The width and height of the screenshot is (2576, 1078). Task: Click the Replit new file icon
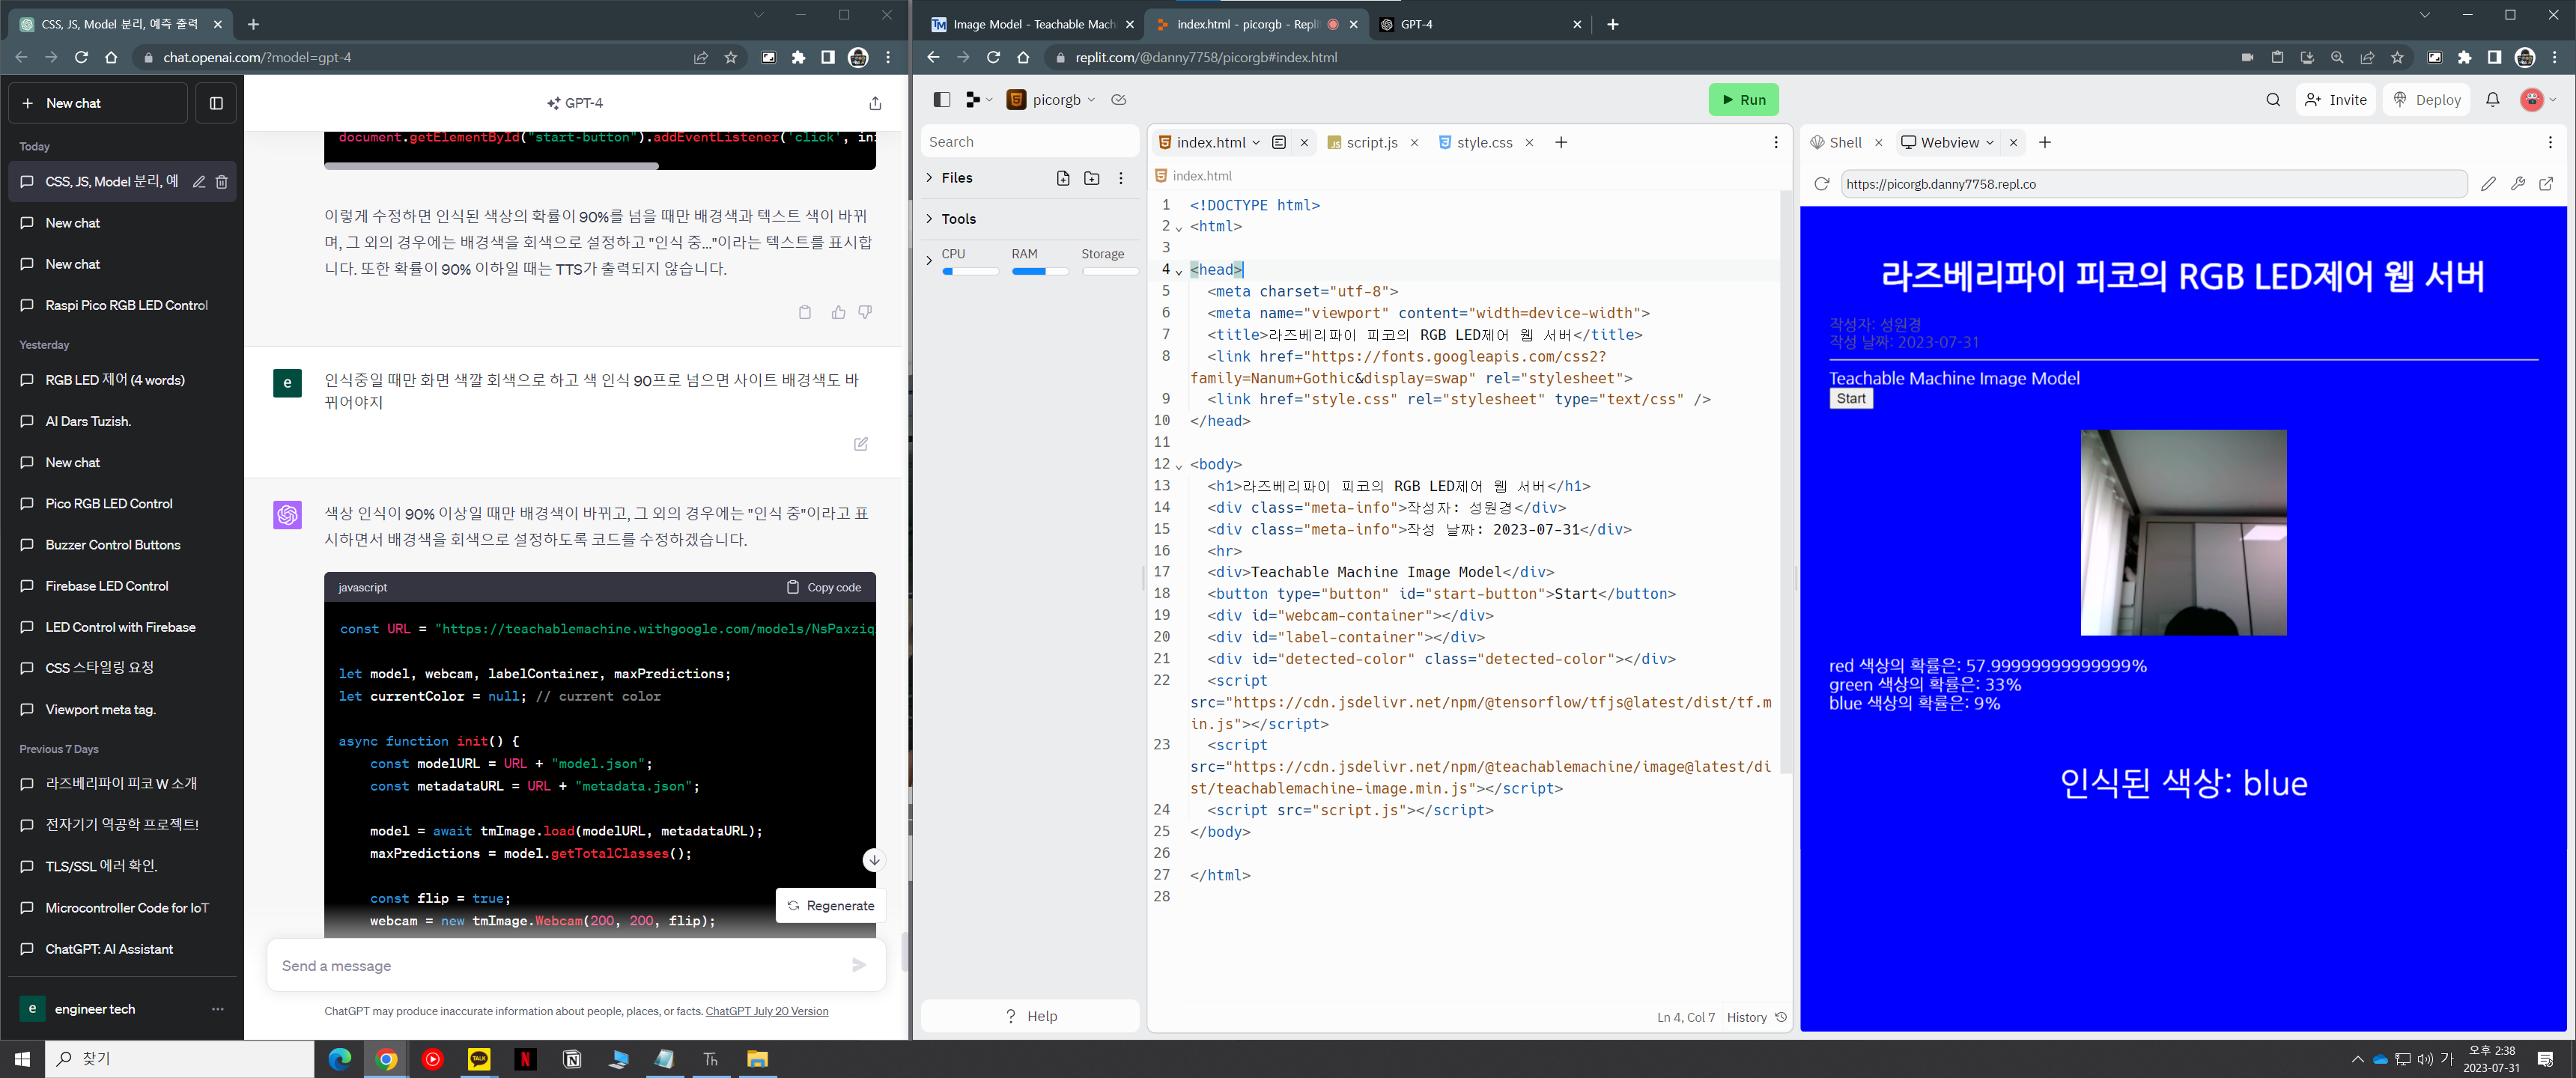(x=1063, y=178)
